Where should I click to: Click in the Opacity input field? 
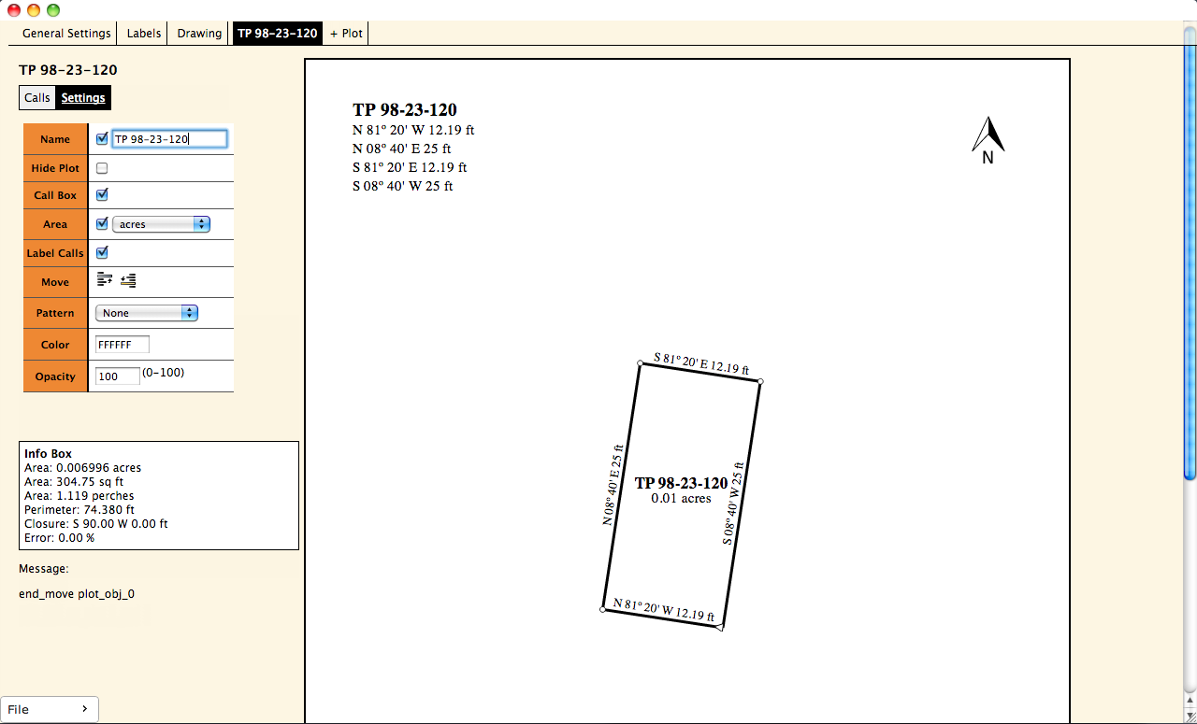(116, 376)
